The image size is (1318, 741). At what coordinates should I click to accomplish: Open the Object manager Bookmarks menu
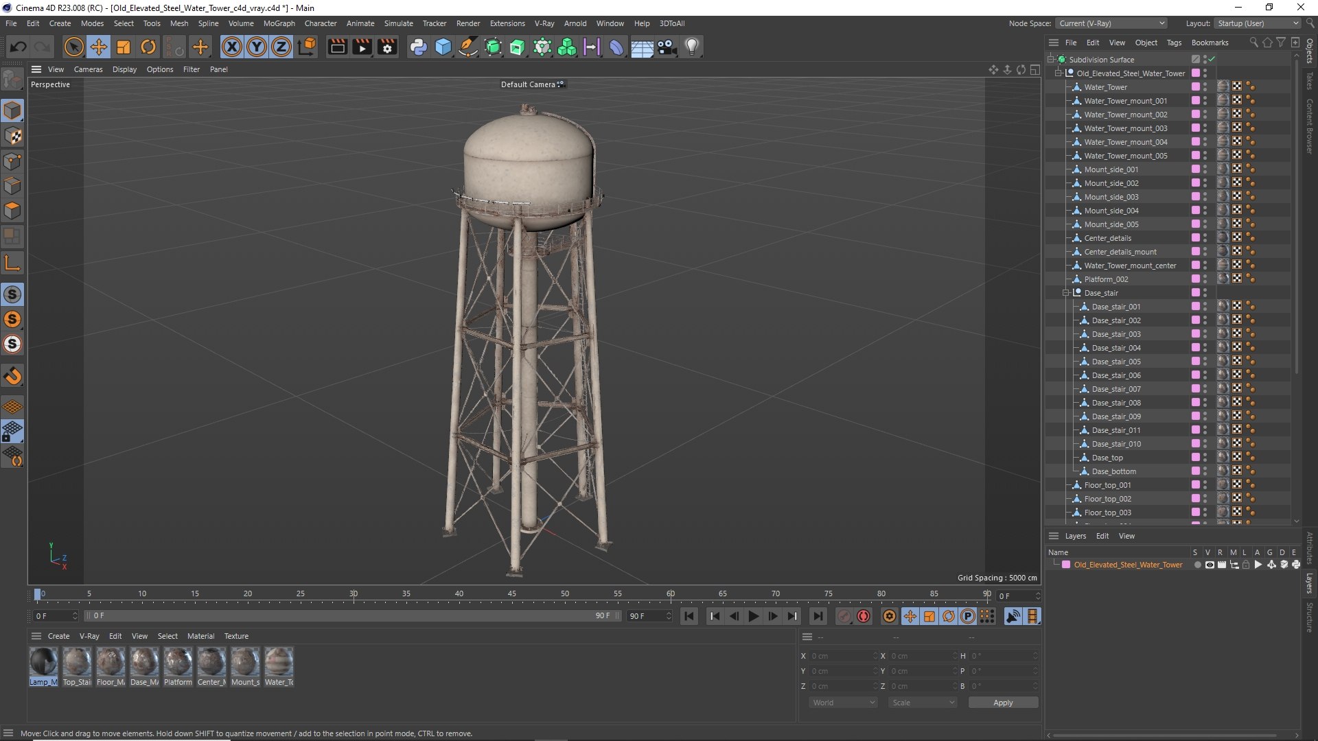tap(1210, 43)
